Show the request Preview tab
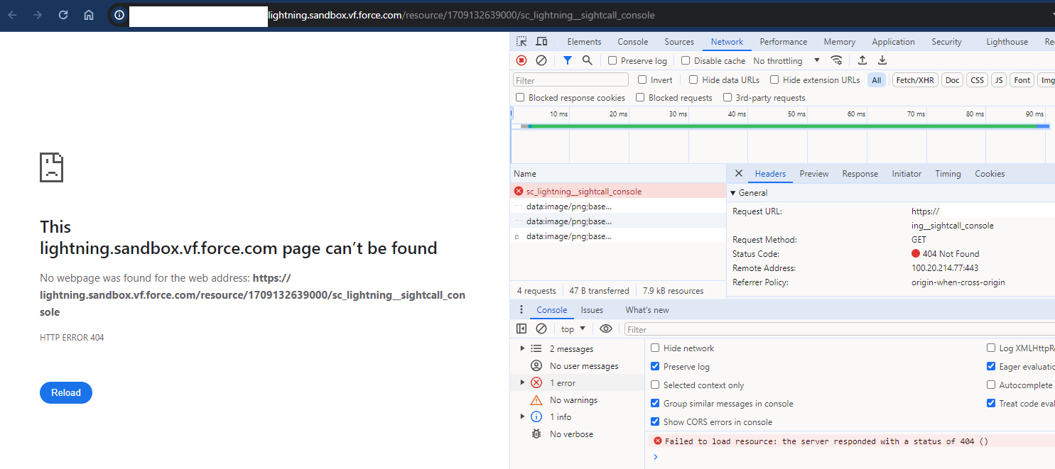Screen dimensions: 1055x469 coord(814,174)
